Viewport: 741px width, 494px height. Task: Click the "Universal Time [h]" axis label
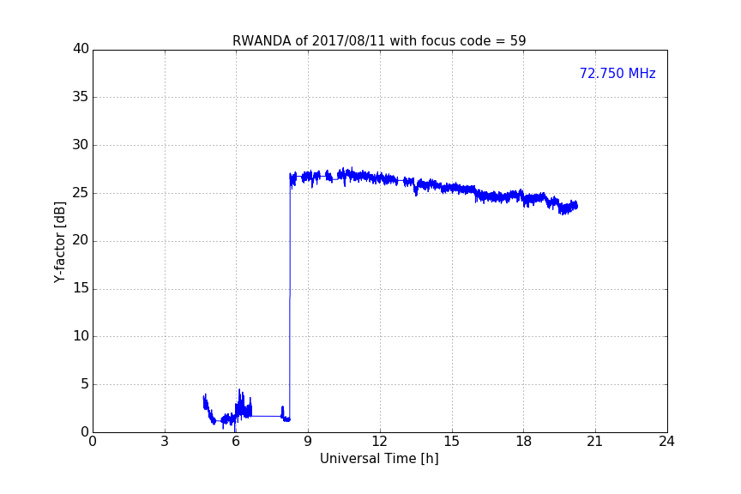(x=379, y=459)
